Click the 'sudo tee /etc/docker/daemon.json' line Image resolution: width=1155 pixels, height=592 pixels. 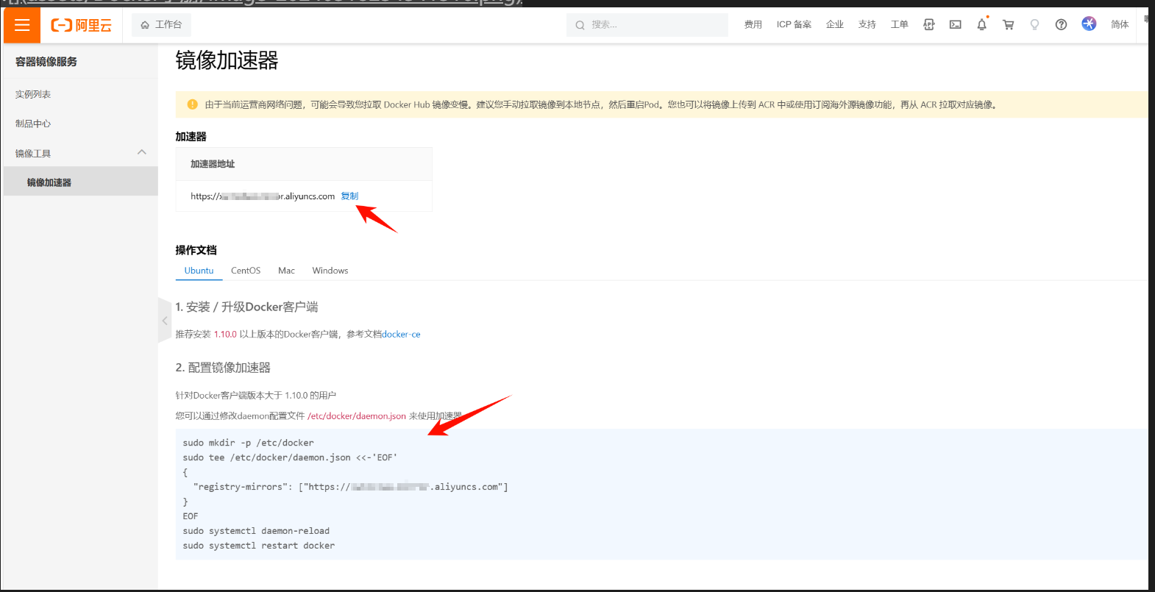[x=290, y=457]
